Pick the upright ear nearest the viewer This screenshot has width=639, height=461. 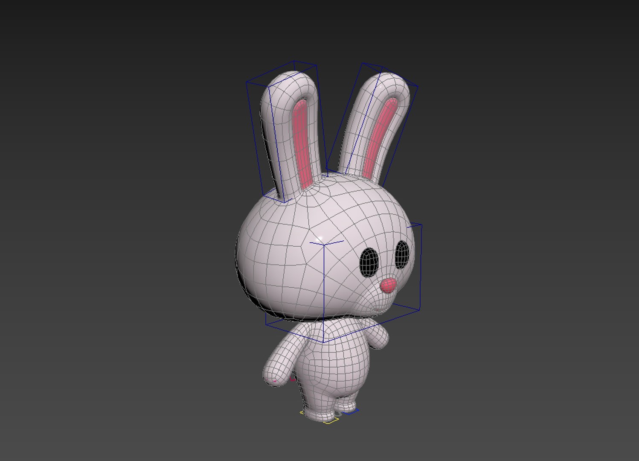pos(292,136)
